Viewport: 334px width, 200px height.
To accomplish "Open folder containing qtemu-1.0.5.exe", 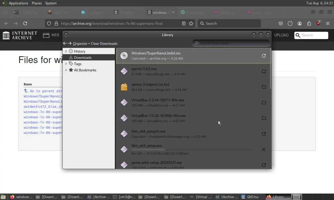I will 264,71.
